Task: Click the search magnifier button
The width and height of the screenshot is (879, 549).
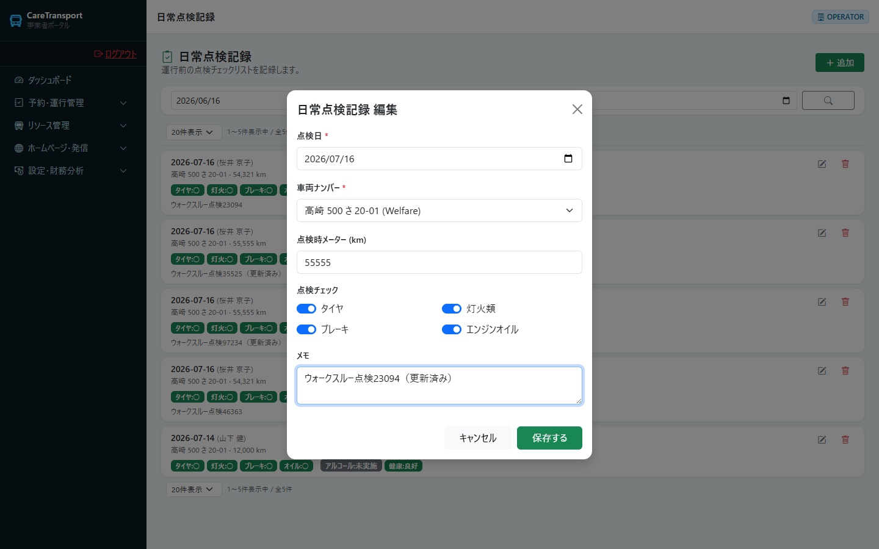Action: click(x=828, y=101)
